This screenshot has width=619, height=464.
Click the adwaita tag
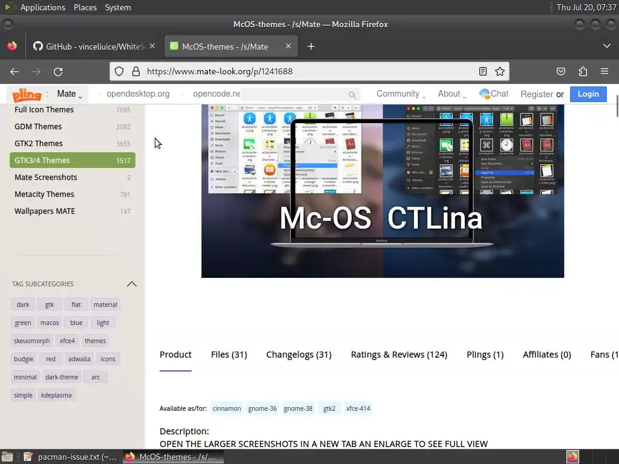[79, 359]
